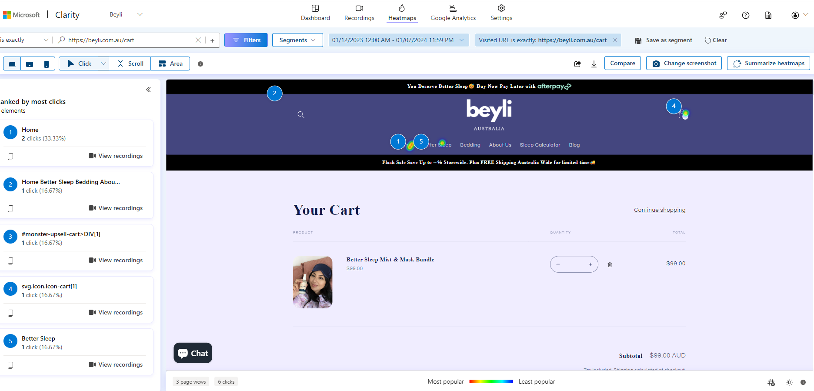Copy the Home element using copy icon

click(x=10, y=156)
